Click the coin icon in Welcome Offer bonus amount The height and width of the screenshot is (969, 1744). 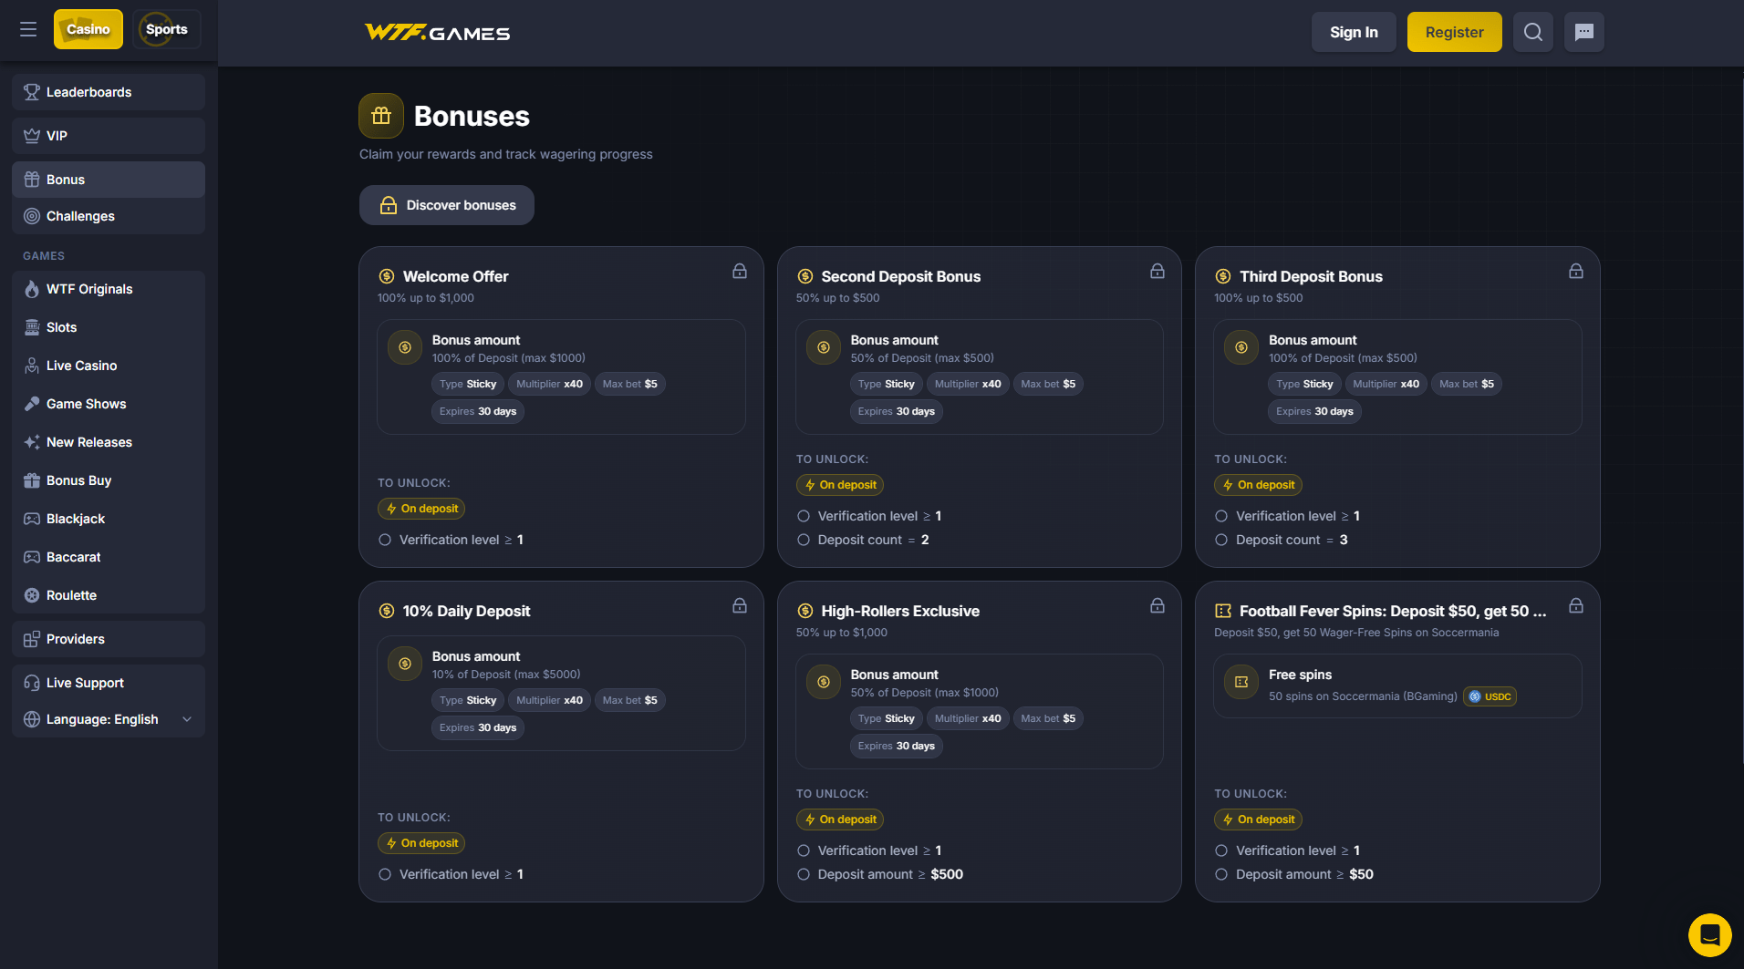[x=405, y=347]
